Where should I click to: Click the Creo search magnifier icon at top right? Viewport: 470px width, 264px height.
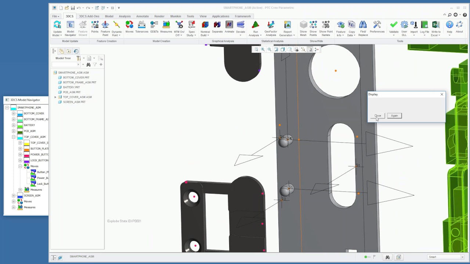tap(450, 15)
